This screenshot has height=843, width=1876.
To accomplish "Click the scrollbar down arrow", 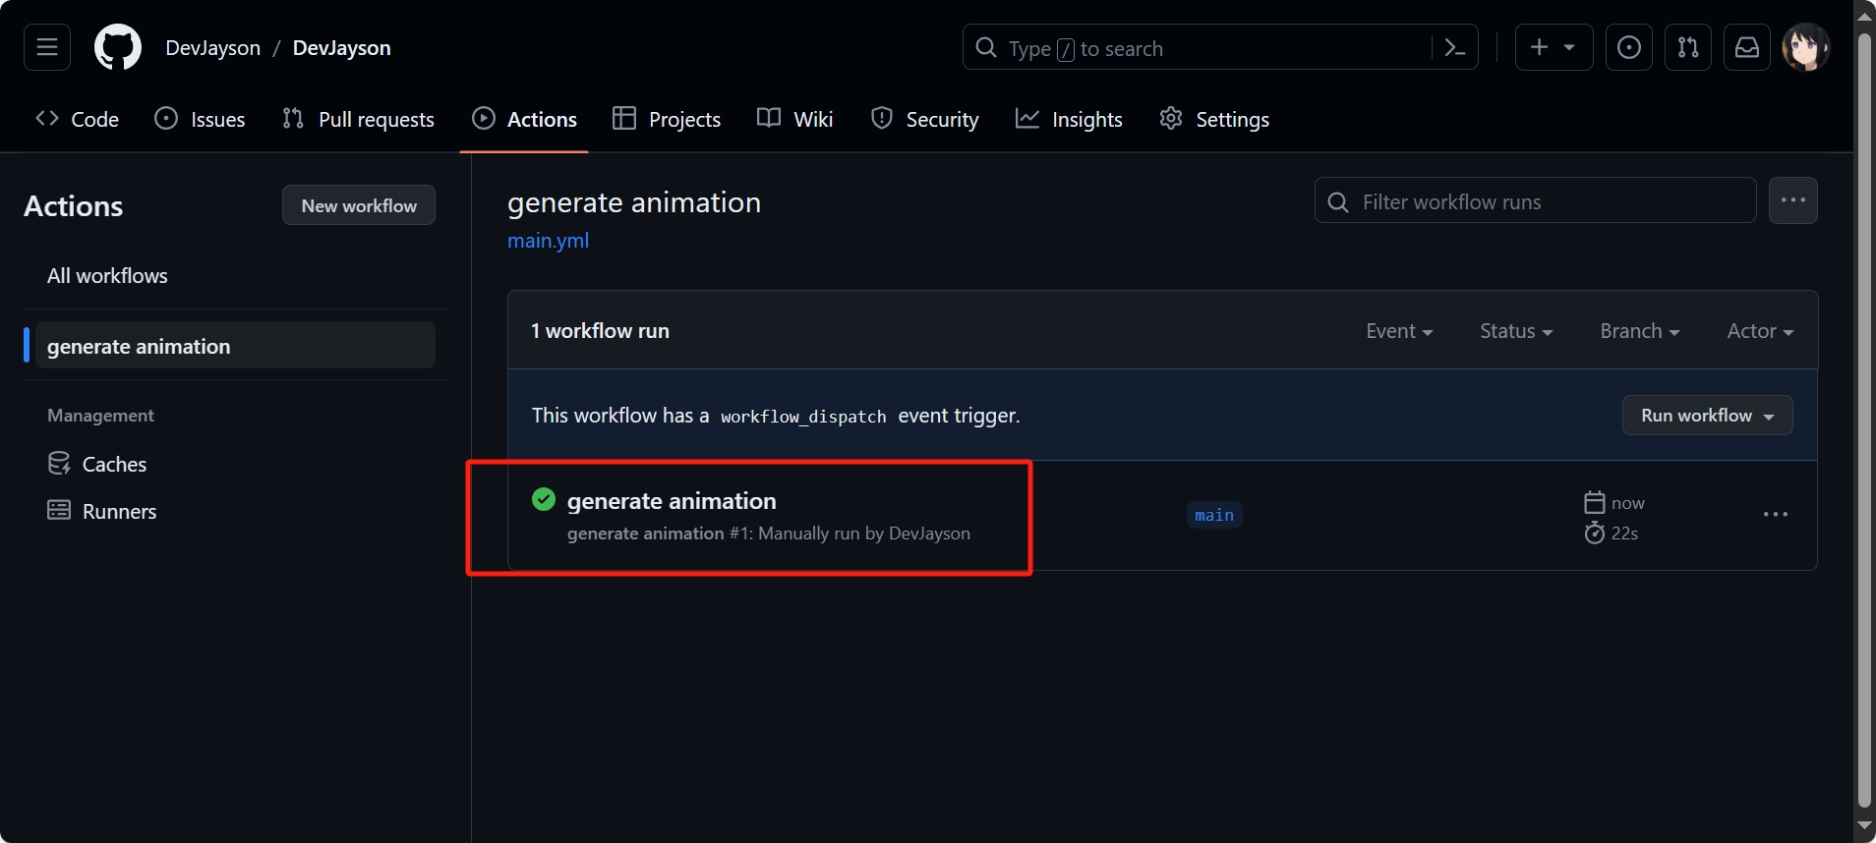I will pyautogui.click(x=1864, y=827).
